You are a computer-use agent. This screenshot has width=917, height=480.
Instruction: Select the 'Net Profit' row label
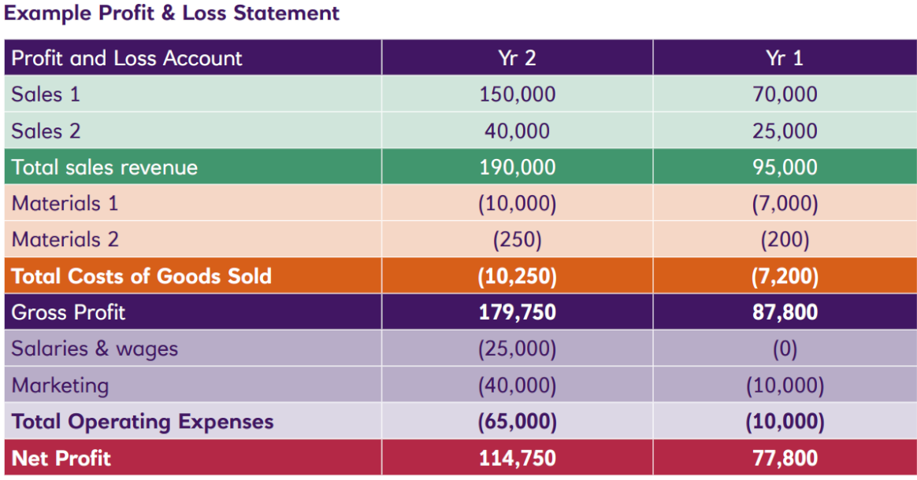61,458
